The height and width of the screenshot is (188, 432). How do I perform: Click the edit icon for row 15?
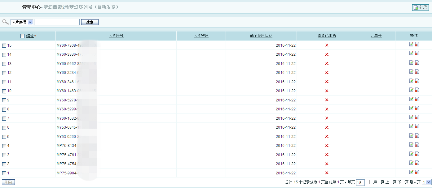[411, 45]
